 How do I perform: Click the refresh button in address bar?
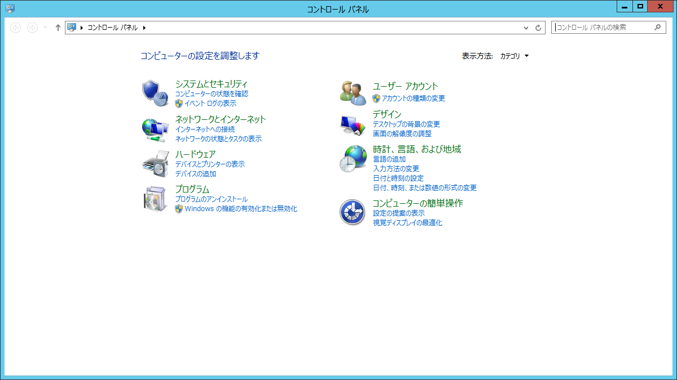(x=538, y=27)
